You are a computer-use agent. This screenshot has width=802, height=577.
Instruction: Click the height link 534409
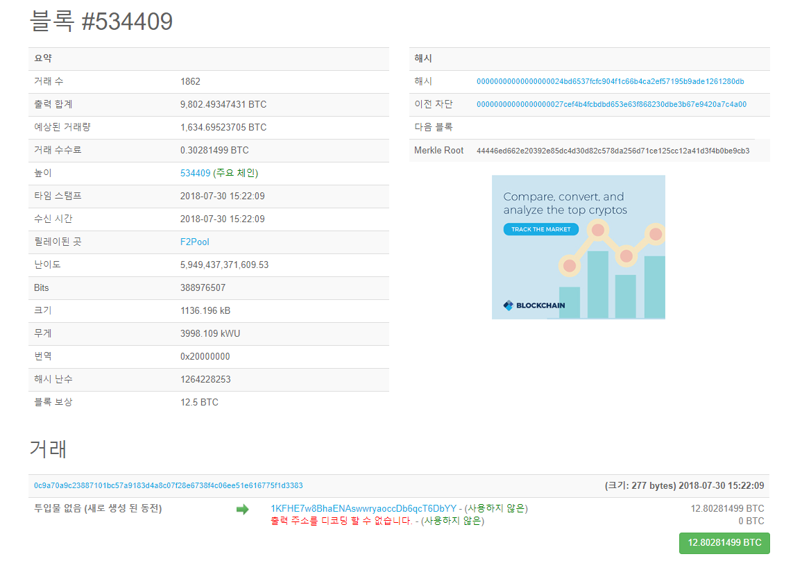click(x=195, y=173)
